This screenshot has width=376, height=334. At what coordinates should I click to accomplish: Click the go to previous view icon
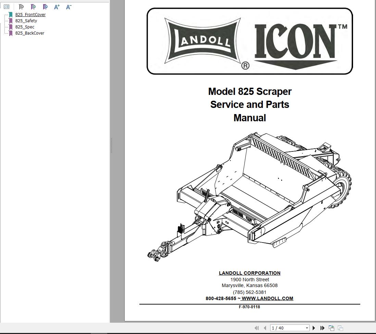(x=331, y=327)
